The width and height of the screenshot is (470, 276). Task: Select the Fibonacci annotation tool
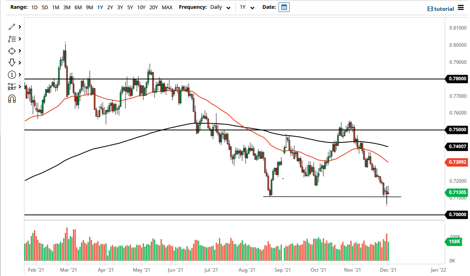click(x=11, y=39)
